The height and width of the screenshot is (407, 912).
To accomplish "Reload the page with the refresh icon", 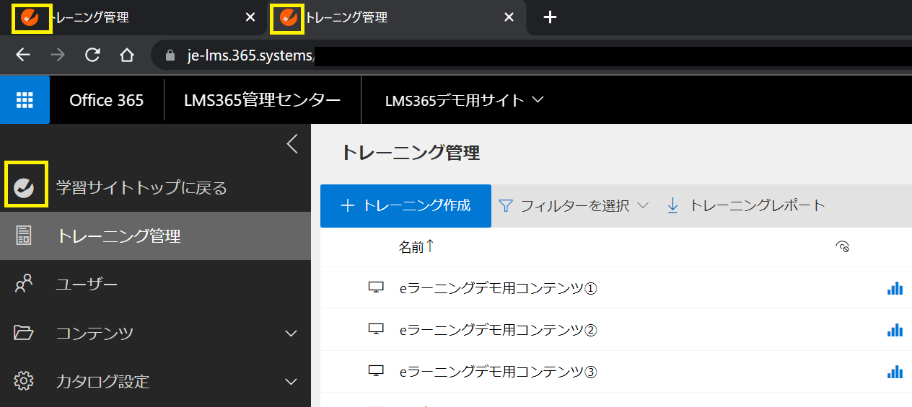I will (92, 55).
